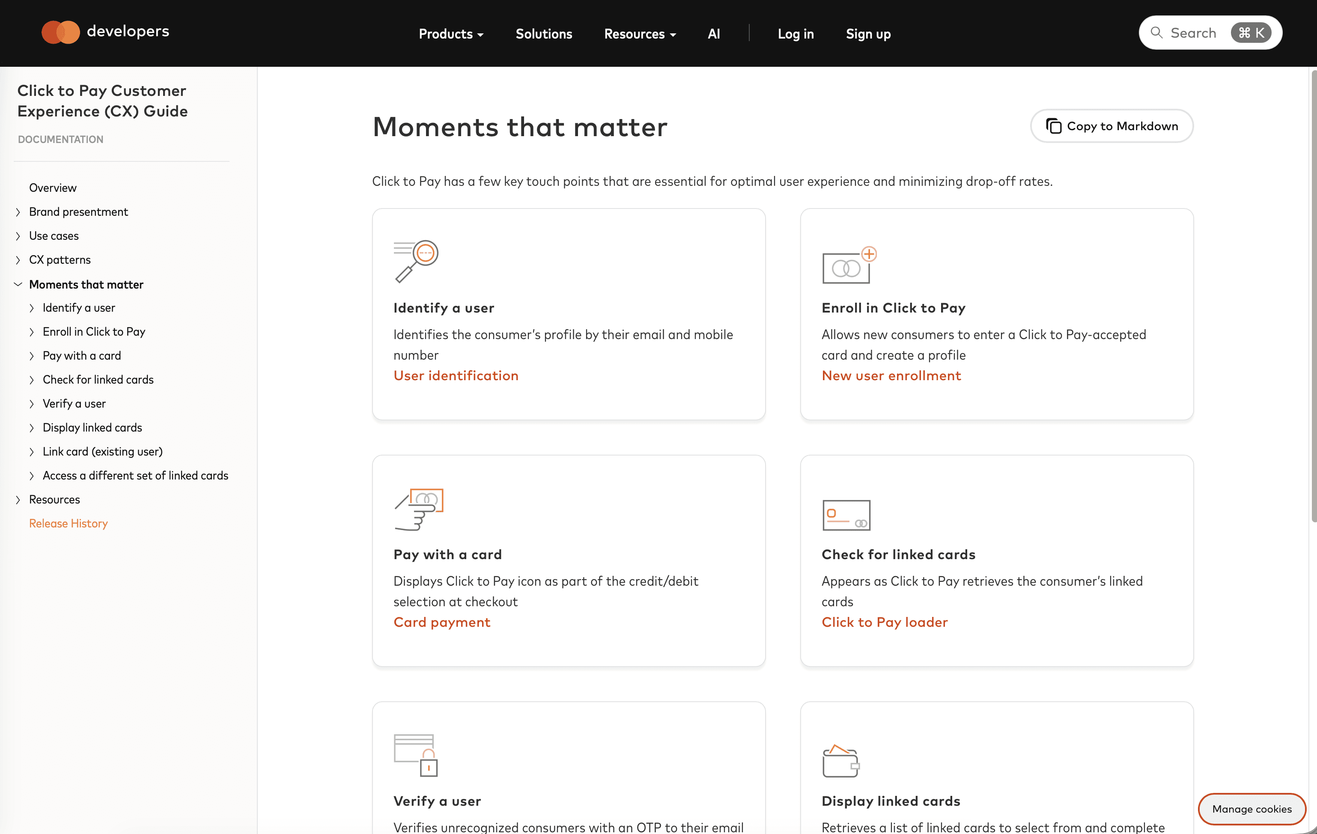The width and height of the screenshot is (1317, 834).
Task: Open the User identification link
Action: click(x=456, y=376)
